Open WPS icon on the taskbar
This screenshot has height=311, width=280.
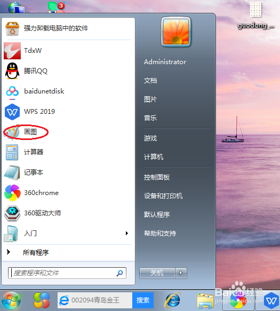point(271,301)
